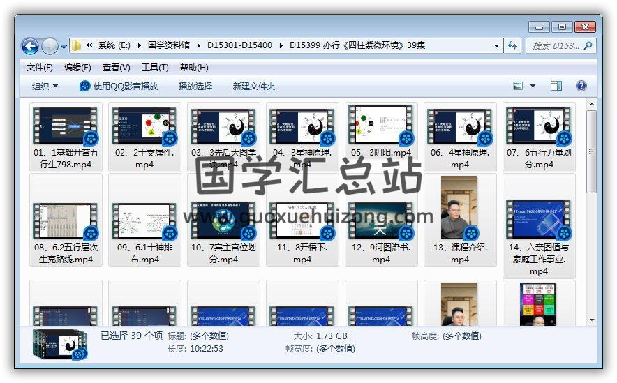The width and height of the screenshot is (617, 383).
Task: Click the vertical scrollbar thumb
Action: click(591, 152)
